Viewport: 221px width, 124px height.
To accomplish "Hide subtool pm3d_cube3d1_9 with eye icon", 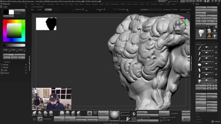I will tap(216, 69).
